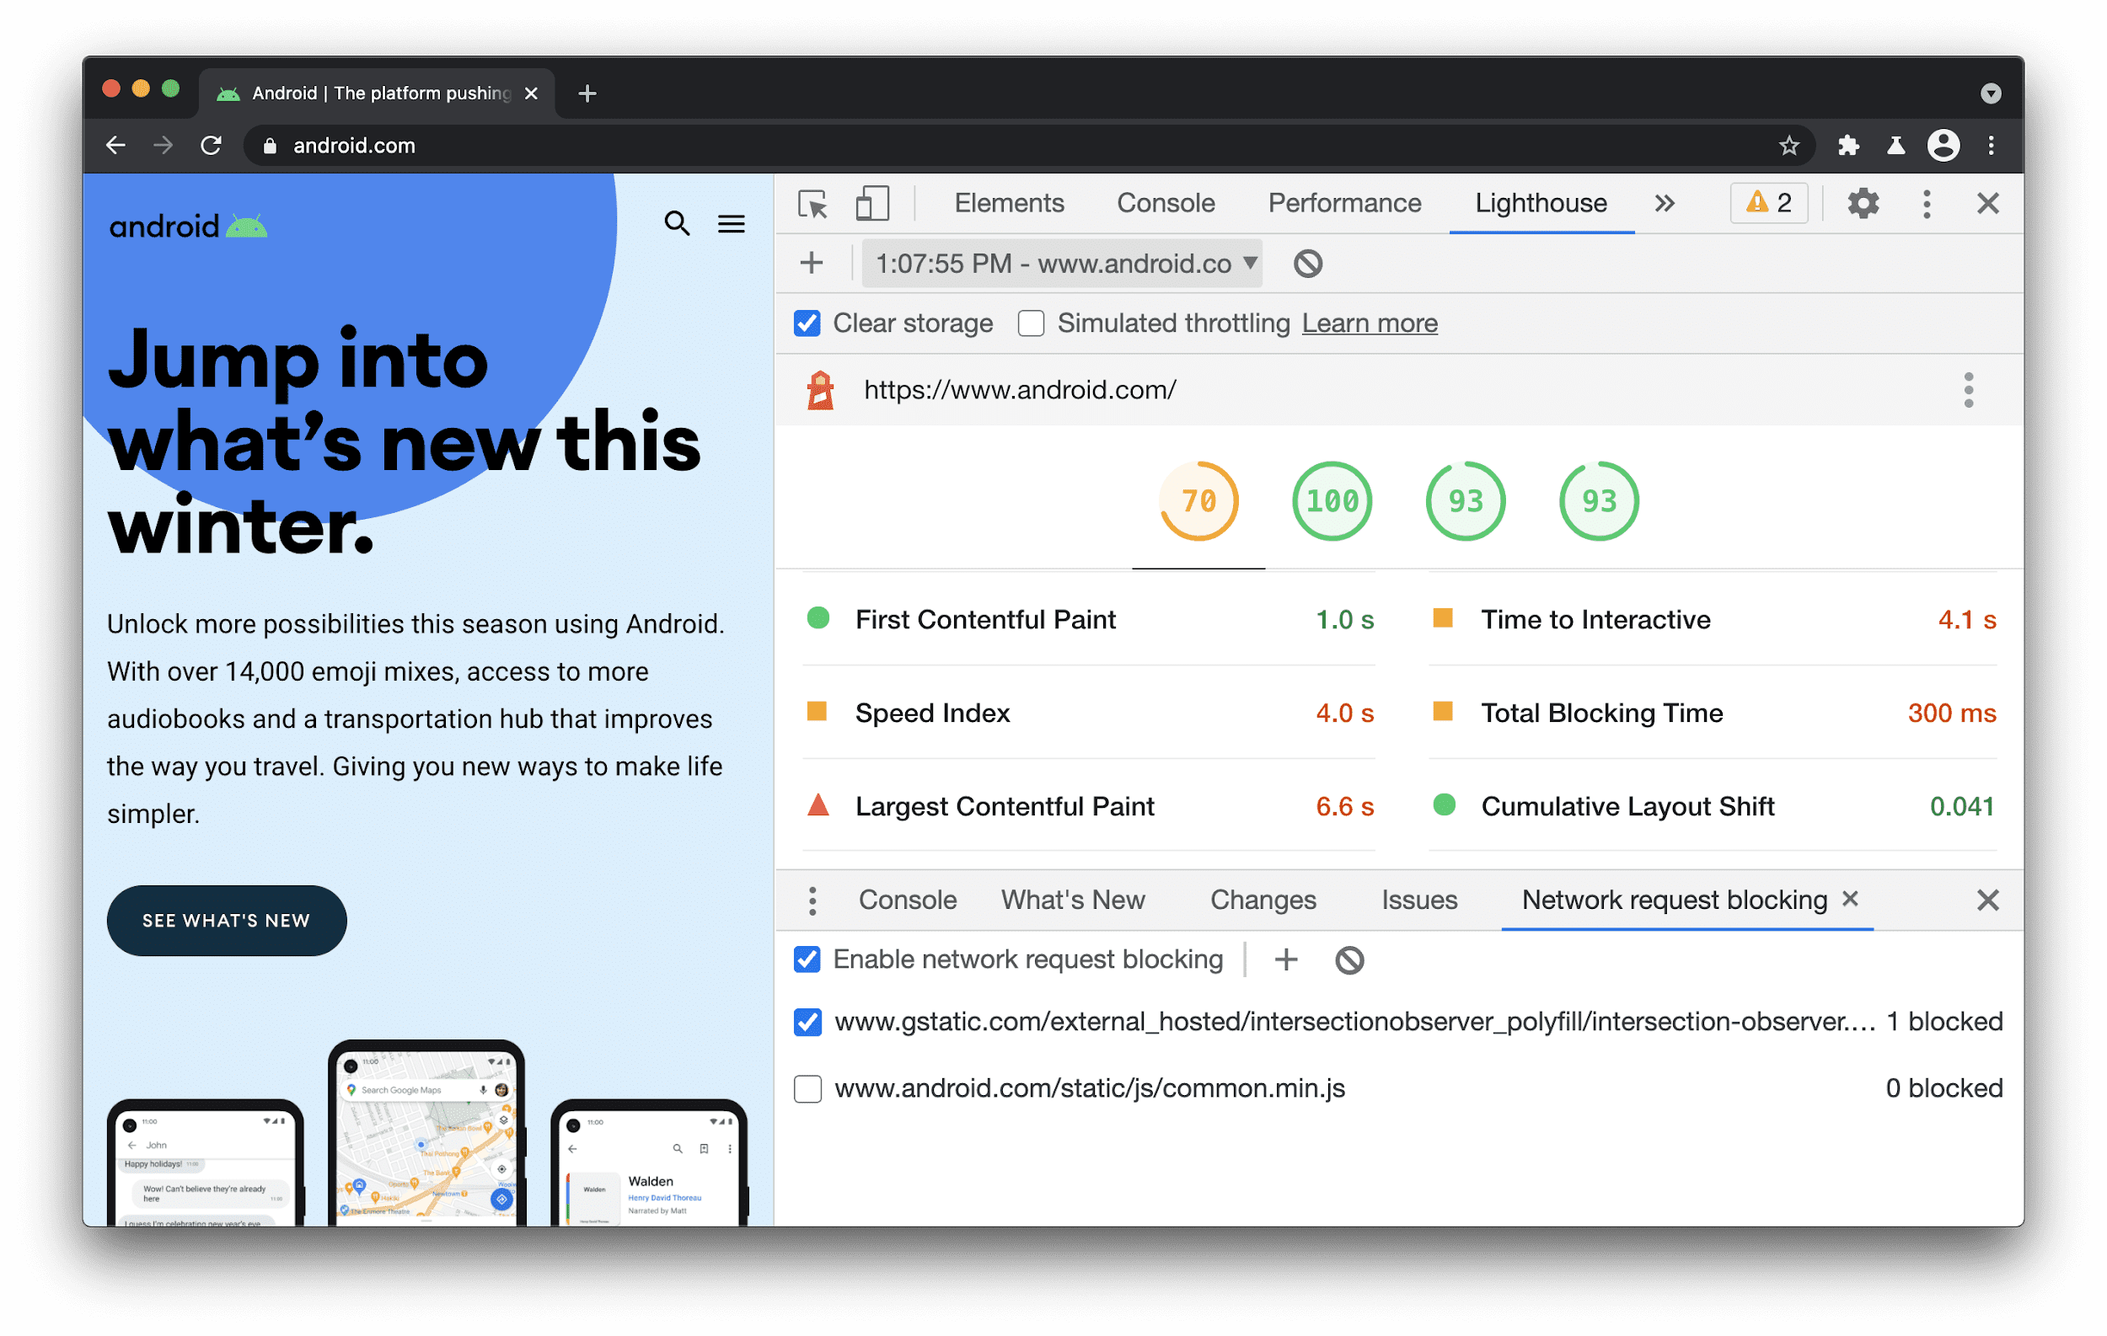
Task: Click the block network request icon
Action: 1347,959
